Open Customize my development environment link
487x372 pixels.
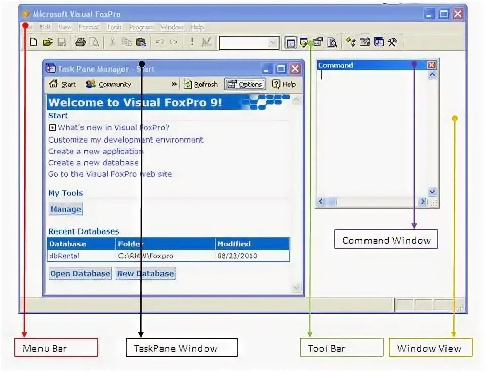click(126, 139)
